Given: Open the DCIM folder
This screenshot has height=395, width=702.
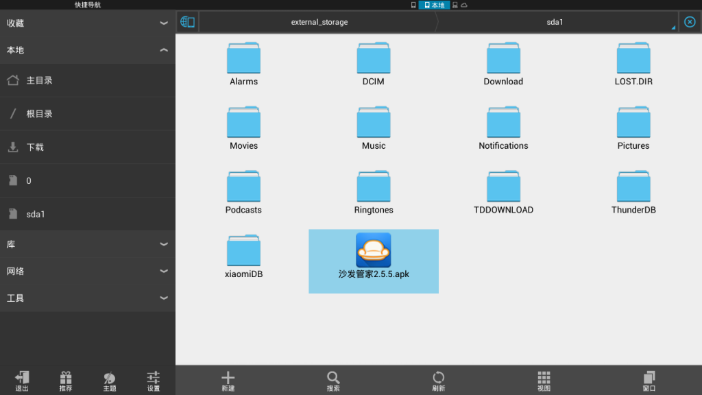Looking at the screenshot, I should pos(374,63).
